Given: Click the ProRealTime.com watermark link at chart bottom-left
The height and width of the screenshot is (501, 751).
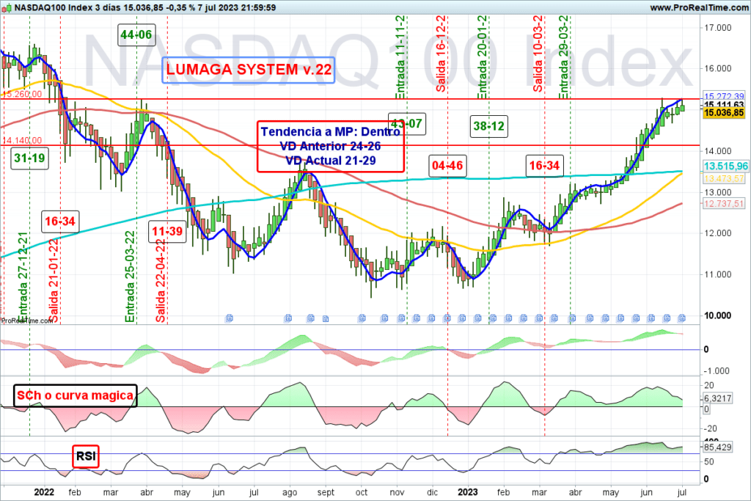Looking at the screenshot, I should [27, 321].
